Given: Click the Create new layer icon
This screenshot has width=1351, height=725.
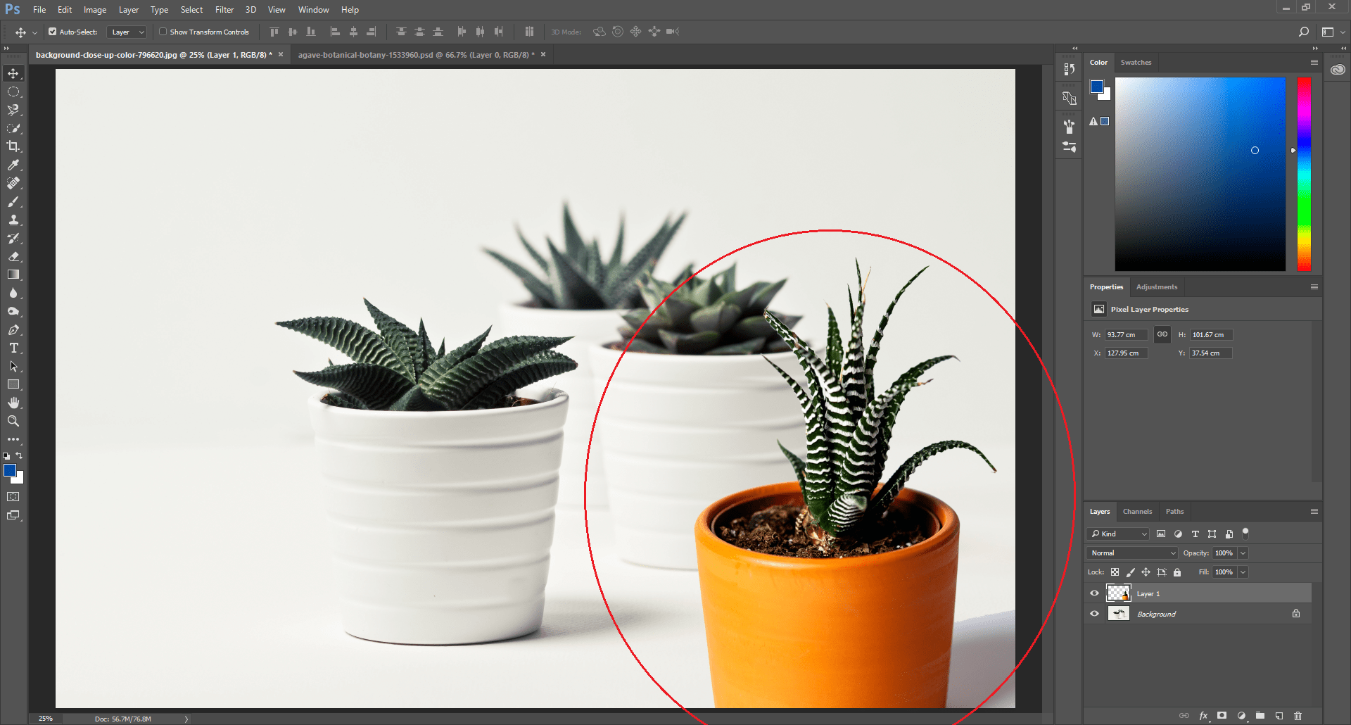Looking at the screenshot, I should coord(1279,716).
